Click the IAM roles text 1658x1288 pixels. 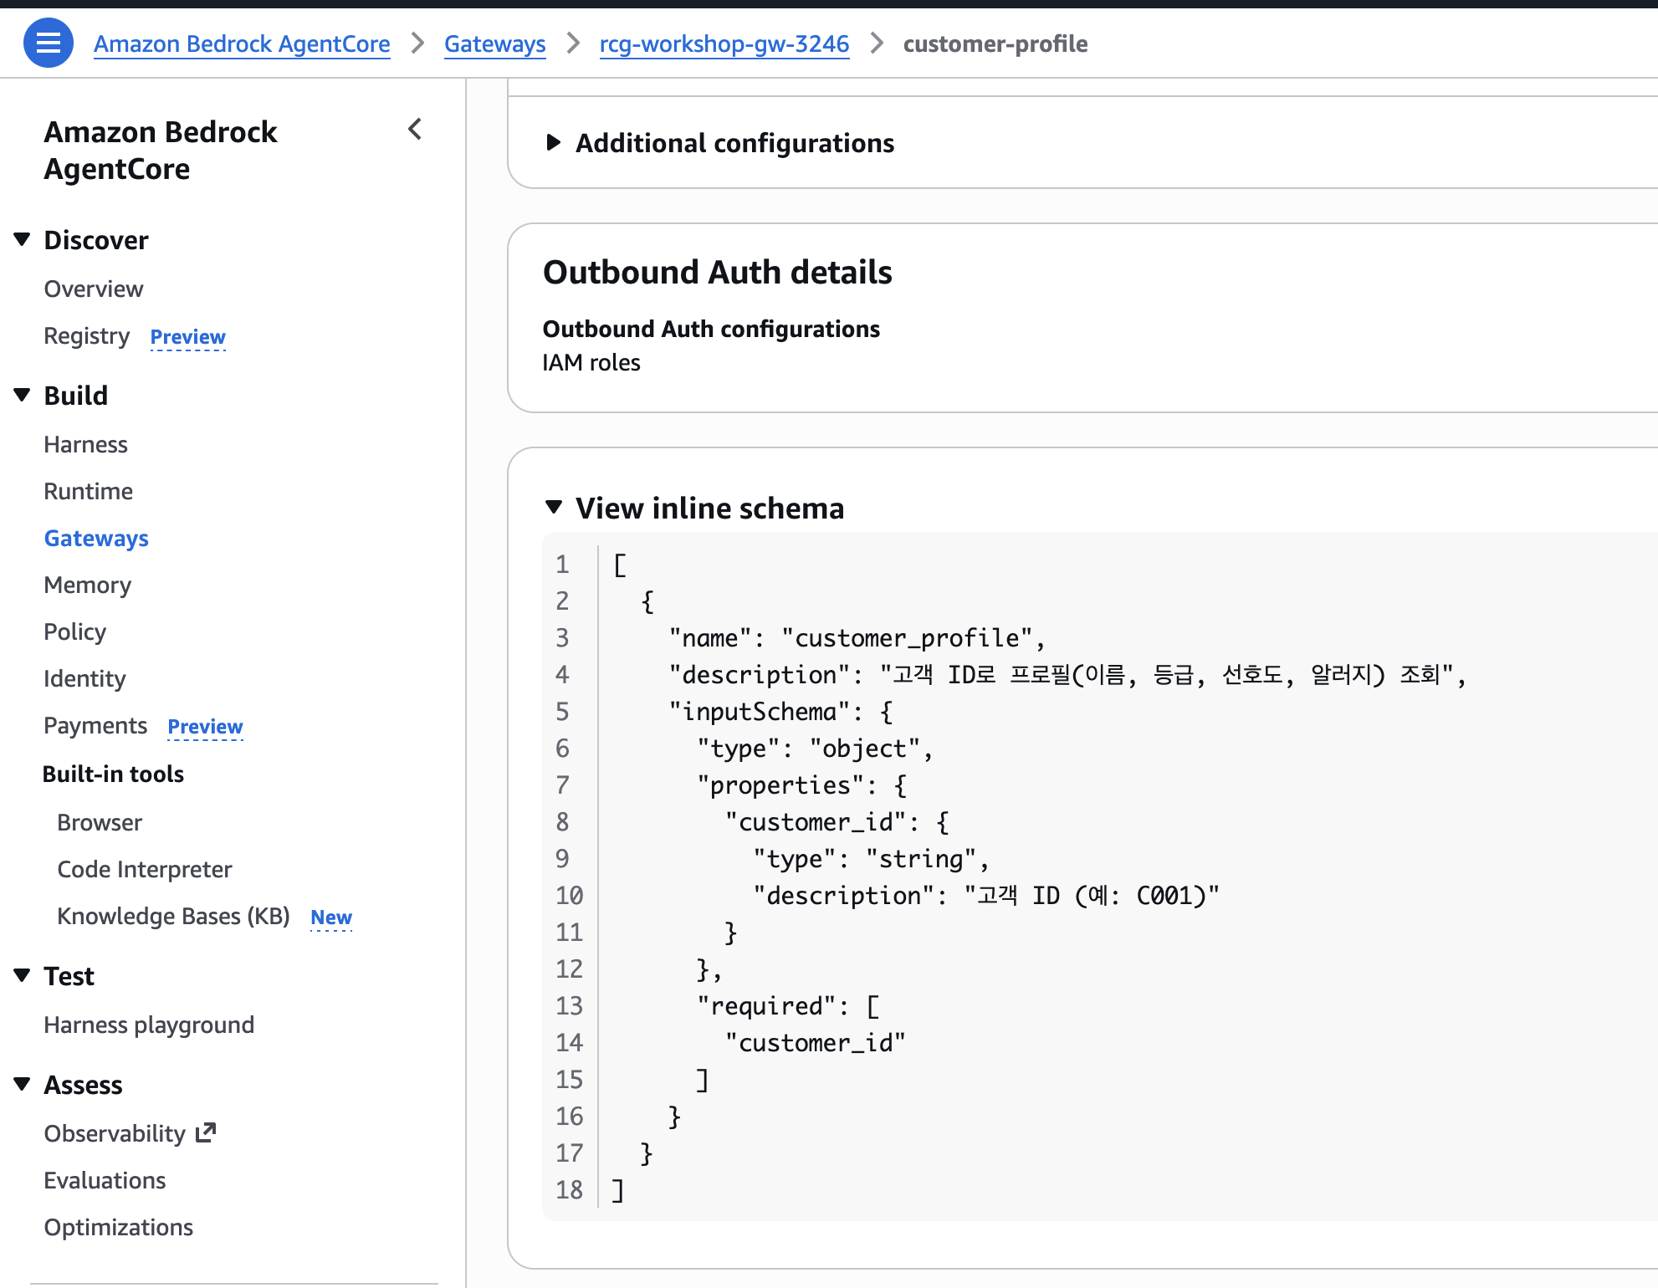tap(591, 362)
